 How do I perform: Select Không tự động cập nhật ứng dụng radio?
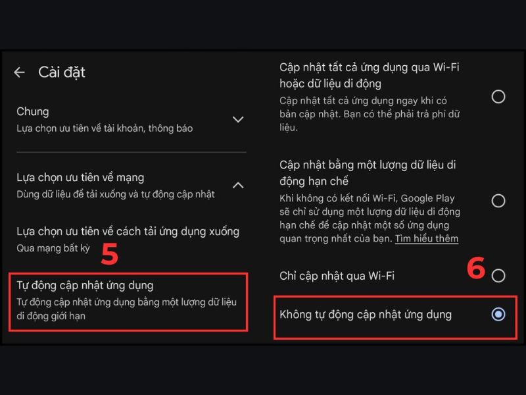tap(498, 315)
